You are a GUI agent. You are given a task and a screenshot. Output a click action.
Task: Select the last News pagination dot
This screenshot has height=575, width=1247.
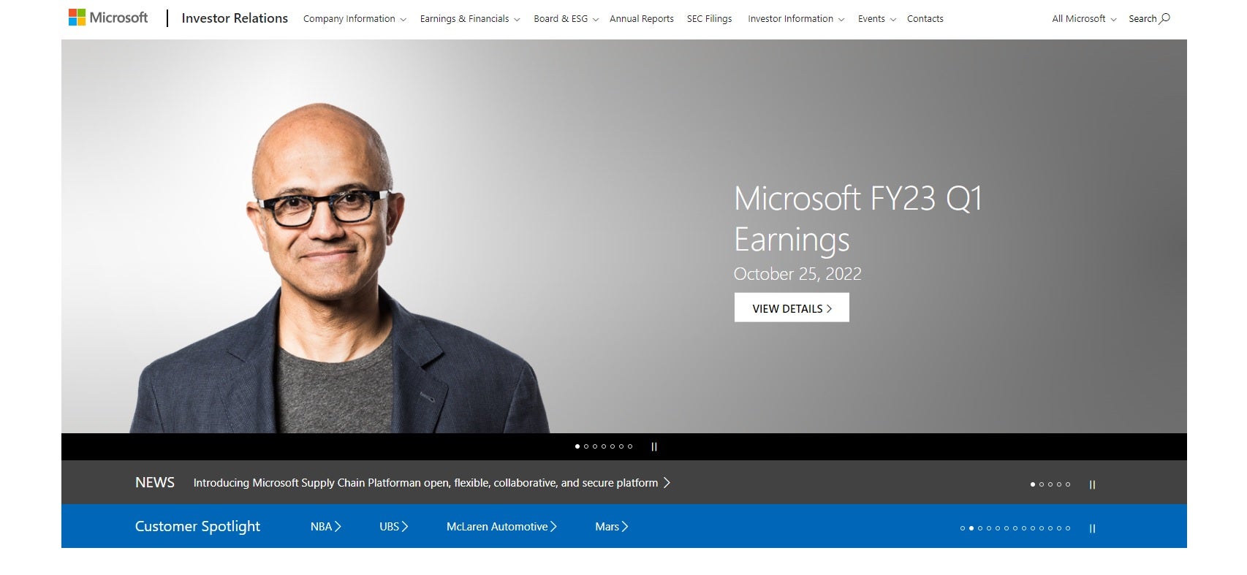click(1068, 484)
